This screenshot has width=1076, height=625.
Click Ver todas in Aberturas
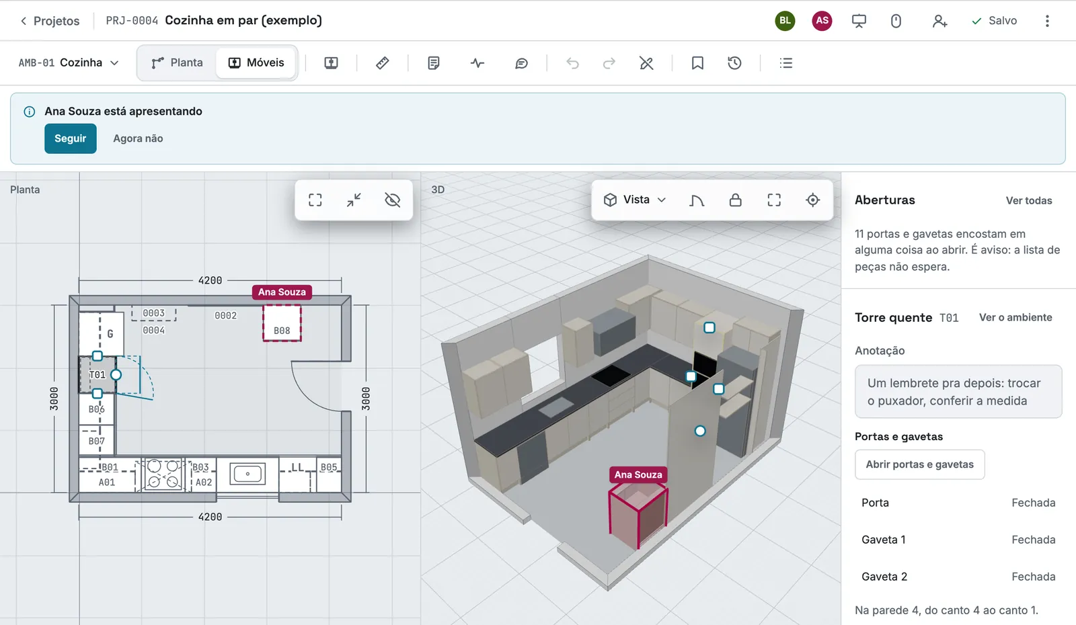click(1029, 200)
